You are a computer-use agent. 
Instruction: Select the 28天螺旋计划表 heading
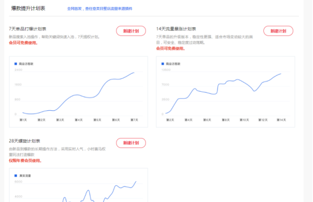point(25,141)
